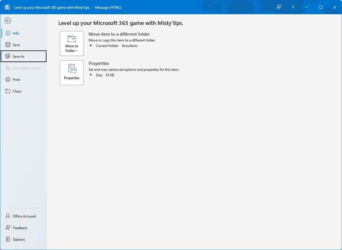Open Outlook Options
This screenshot has width=342, height=250.
(19, 240)
